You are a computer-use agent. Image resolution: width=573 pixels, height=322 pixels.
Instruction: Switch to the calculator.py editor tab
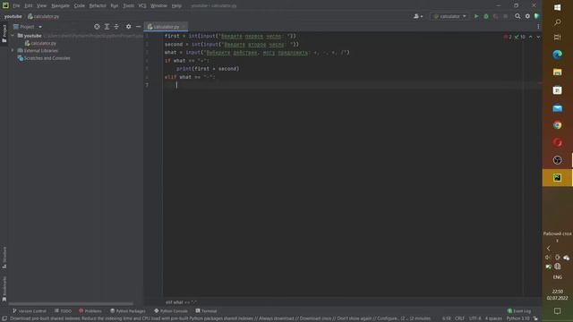point(166,27)
